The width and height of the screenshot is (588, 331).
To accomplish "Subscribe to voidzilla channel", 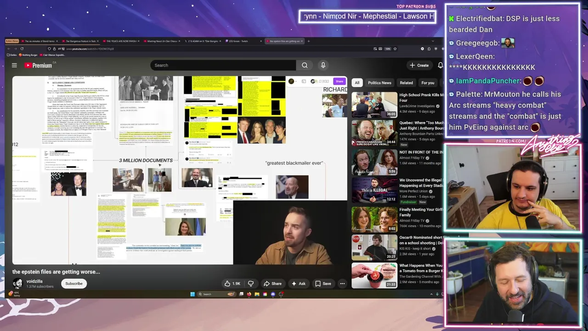I will click(x=74, y=284).
